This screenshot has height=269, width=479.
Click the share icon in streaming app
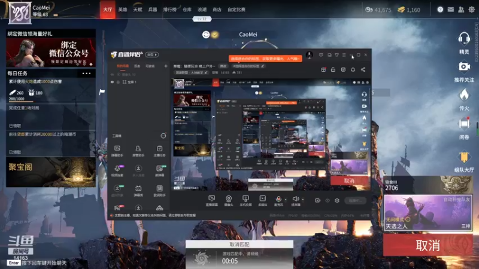363,69
